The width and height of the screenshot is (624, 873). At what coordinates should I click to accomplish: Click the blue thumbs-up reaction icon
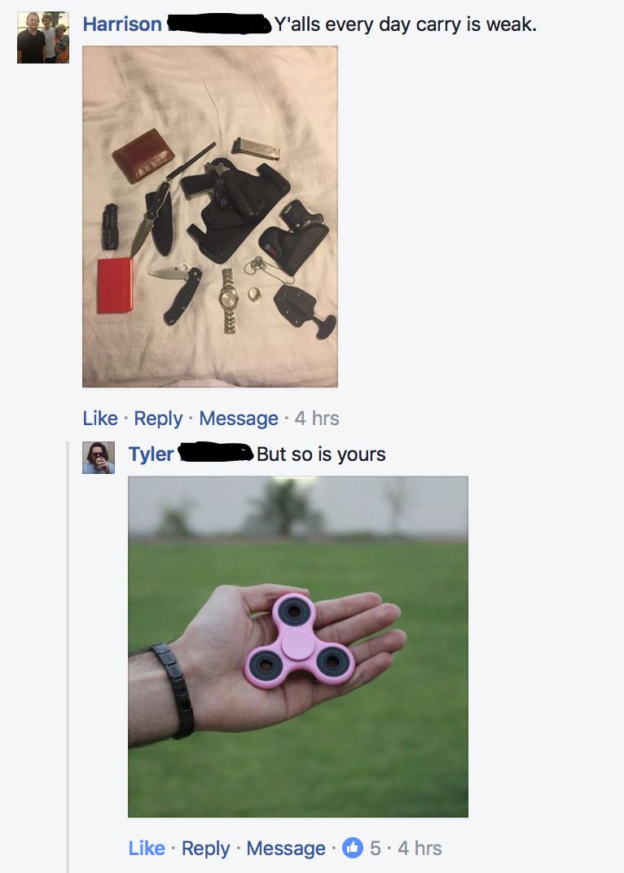(x=352, y=848)
